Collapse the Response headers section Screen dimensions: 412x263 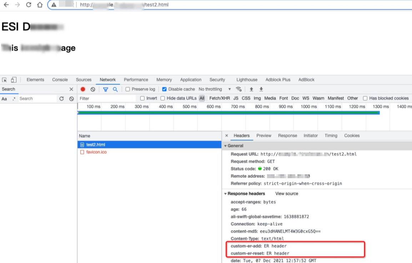(x=225, y=194)
